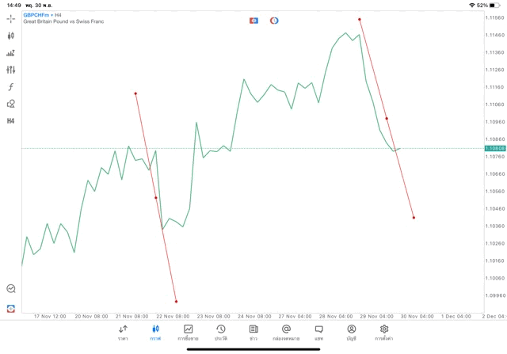The width and height of the screenshot is (507, 354).
Task: Open the chart search magnifier icon
Action: click(11, 289)
